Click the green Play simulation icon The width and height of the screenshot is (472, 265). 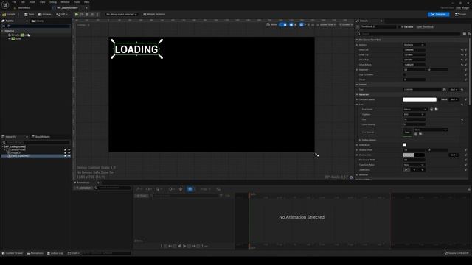(77, 14)
